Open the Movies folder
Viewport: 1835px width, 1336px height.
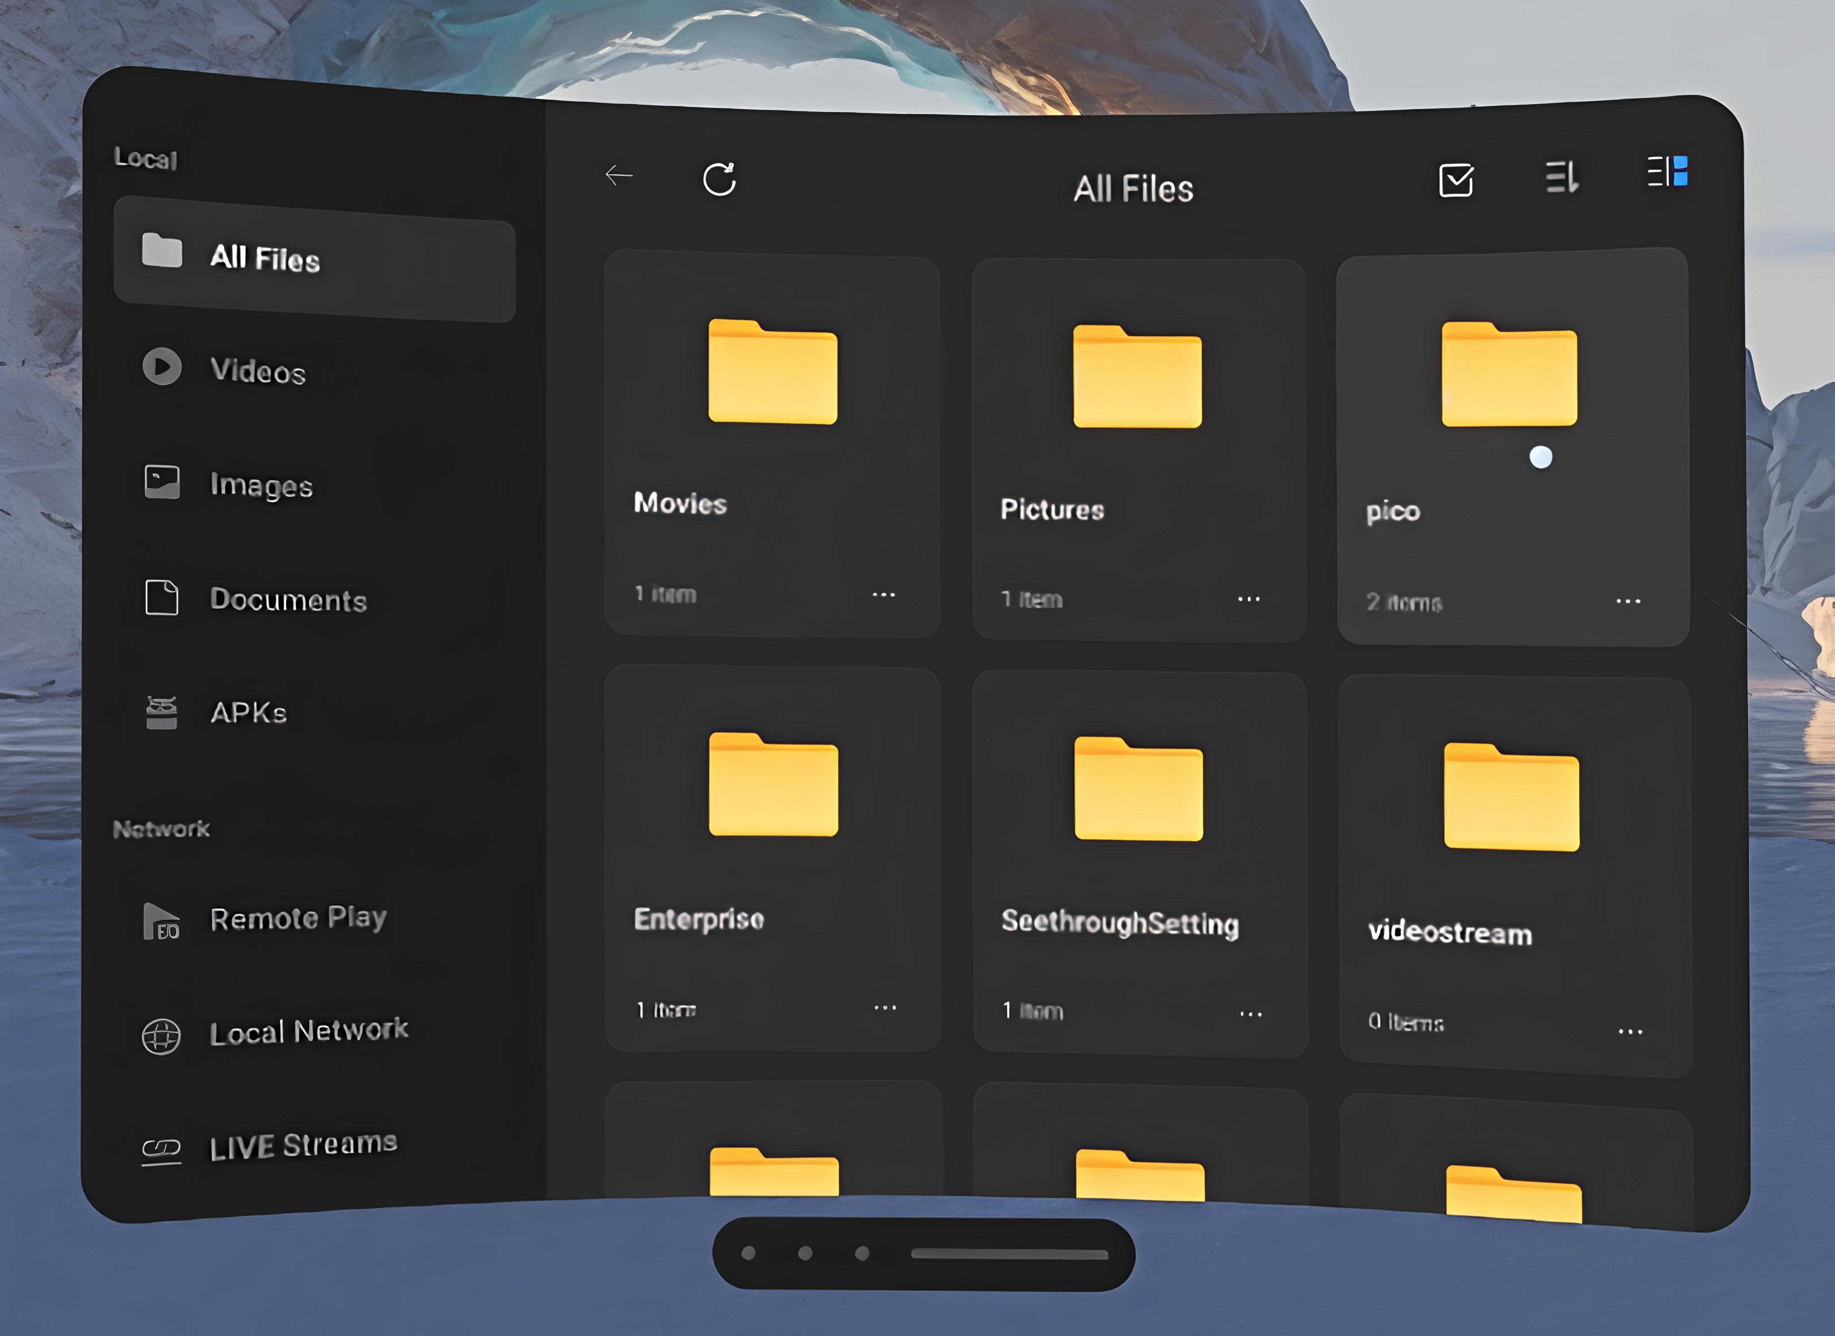click(772, 443)
